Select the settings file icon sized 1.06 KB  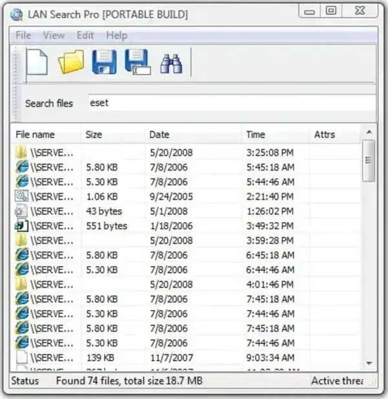22,196
